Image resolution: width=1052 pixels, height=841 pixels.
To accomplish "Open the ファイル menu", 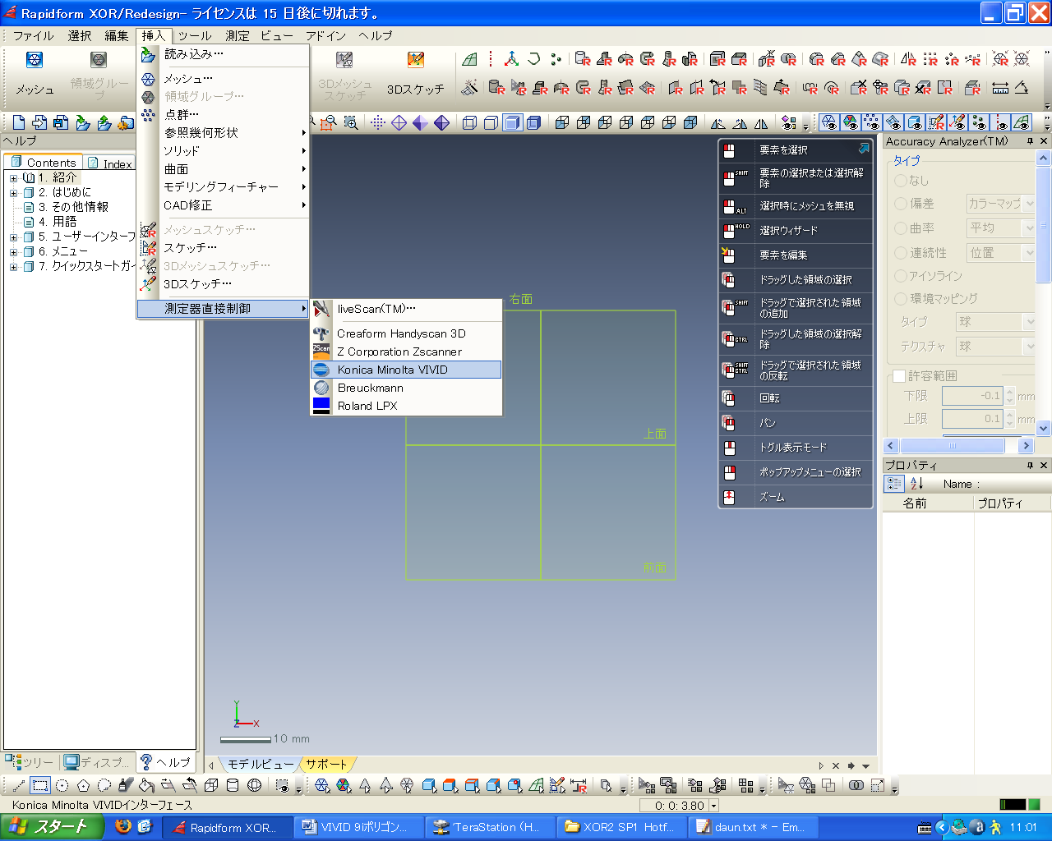I will (x=34, y=36).
